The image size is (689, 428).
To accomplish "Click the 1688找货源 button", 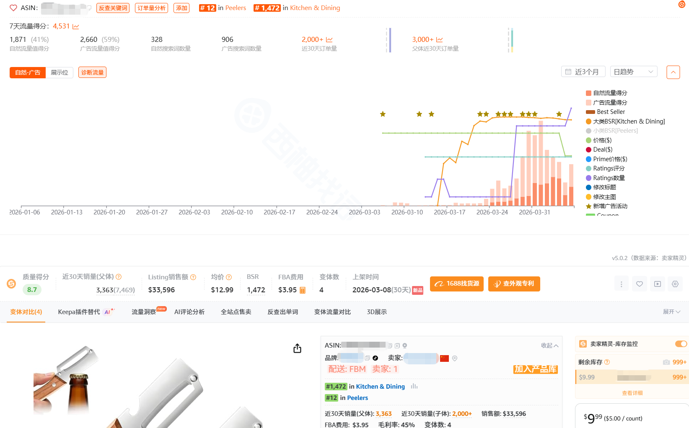I will tap(456, 284).
